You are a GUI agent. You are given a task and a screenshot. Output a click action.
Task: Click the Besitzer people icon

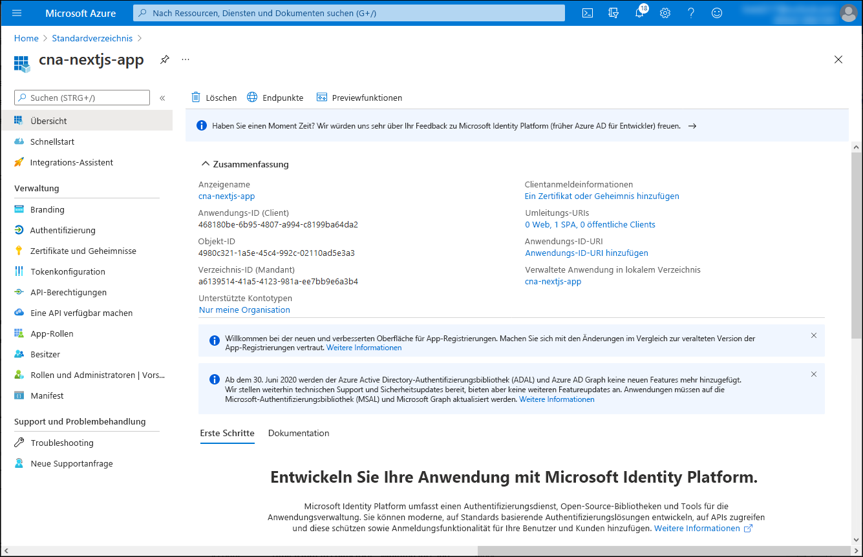19,354
